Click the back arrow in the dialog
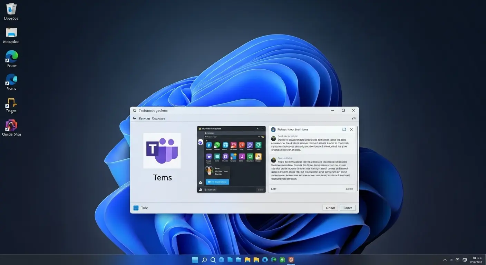Screen dimensions: 486x265 click(135, 118)
